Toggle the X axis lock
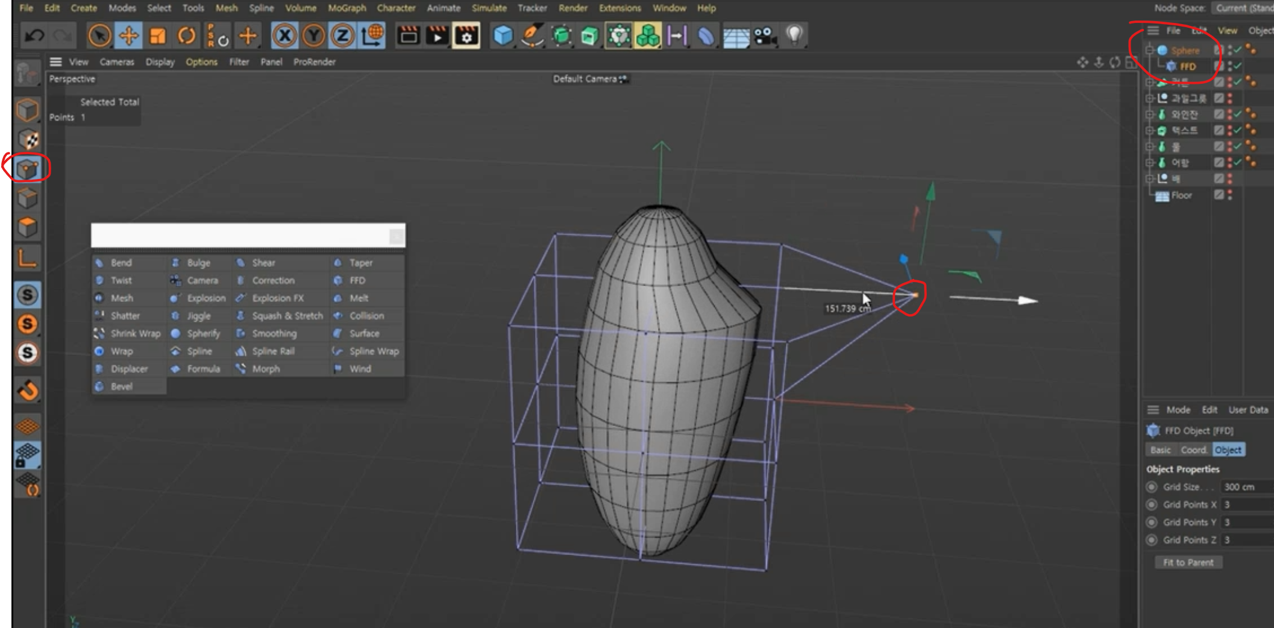Image resolution: width=1274 pixels, height=628 pixels. (x=284, y=36)
